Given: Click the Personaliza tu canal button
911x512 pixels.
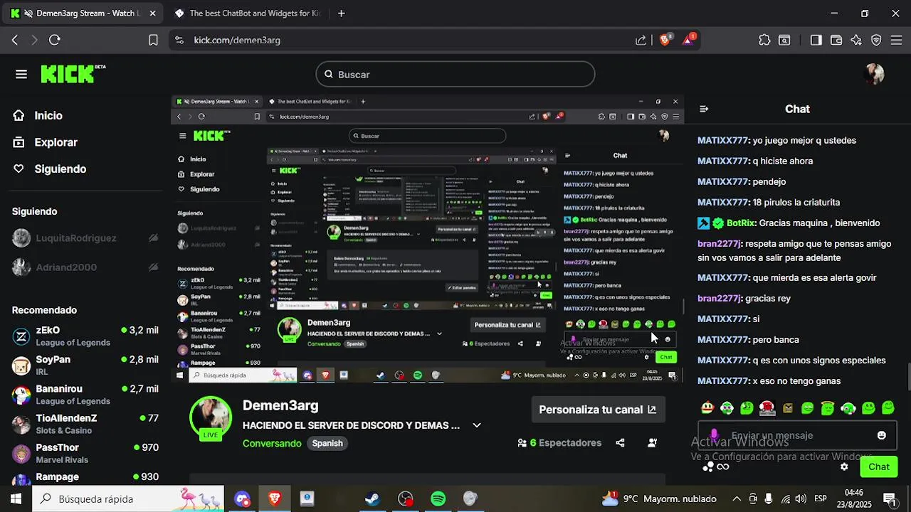Looking at the screenshot, I should [x=597, y=410].
